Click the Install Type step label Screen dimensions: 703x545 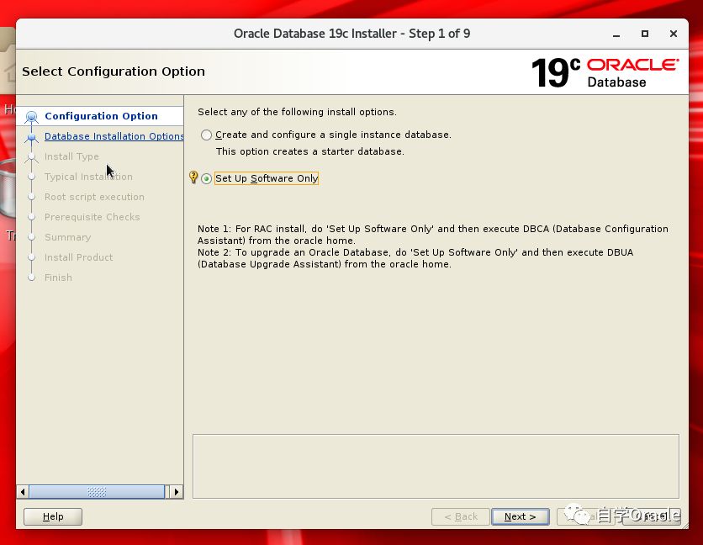[x=71, y=156]
